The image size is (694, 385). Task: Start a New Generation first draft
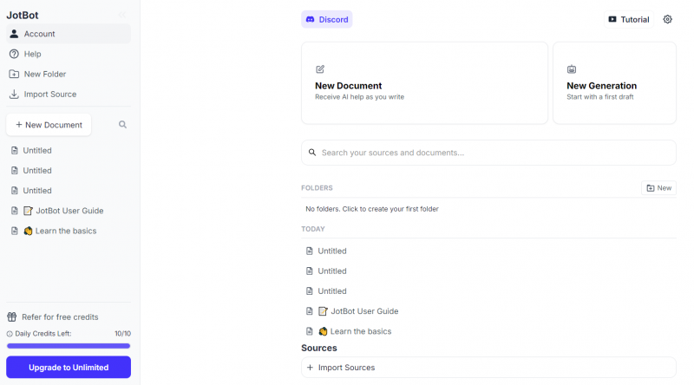tap(614, 83)
